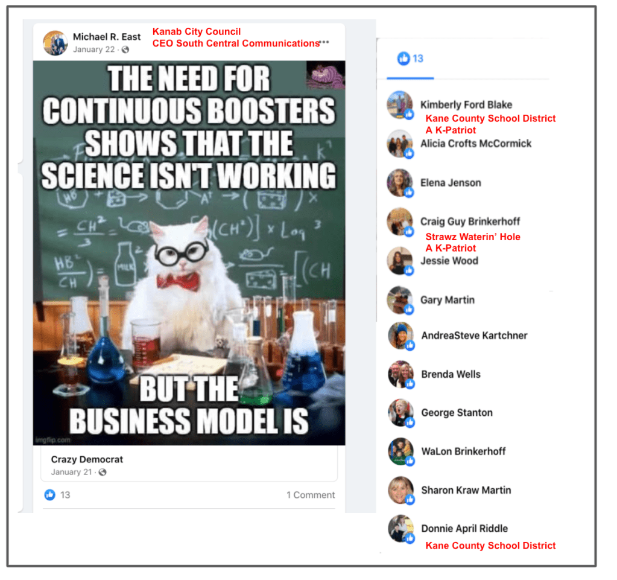Open the chemistry cat meme image
Screen dimensions: 617x580
(x=189, y=253)
